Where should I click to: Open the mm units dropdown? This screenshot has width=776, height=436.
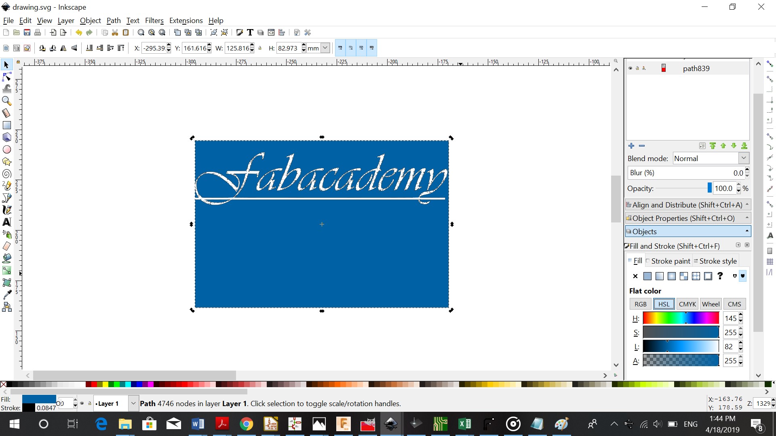tap(325, 48)
